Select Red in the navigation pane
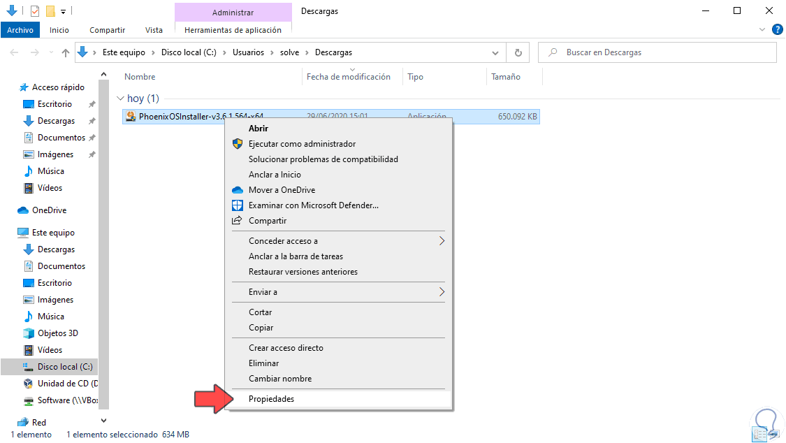Screen dimensions: 786x443 (38, 423)
